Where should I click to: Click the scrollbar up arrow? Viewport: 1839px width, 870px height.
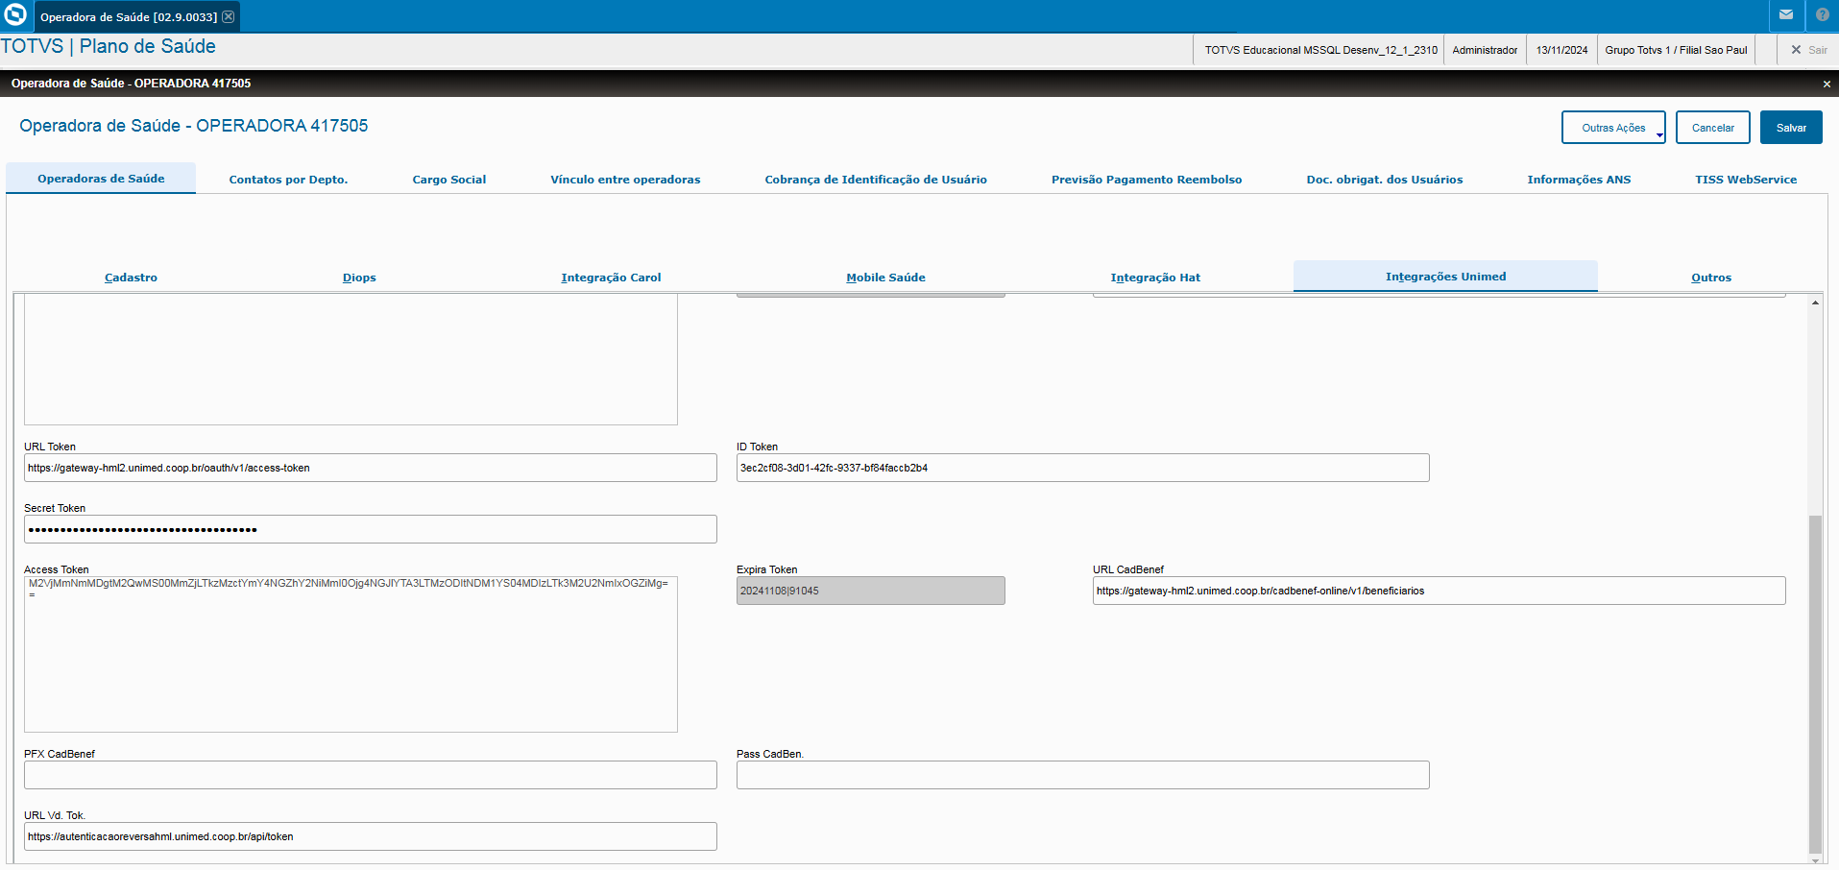[1815, 302]
